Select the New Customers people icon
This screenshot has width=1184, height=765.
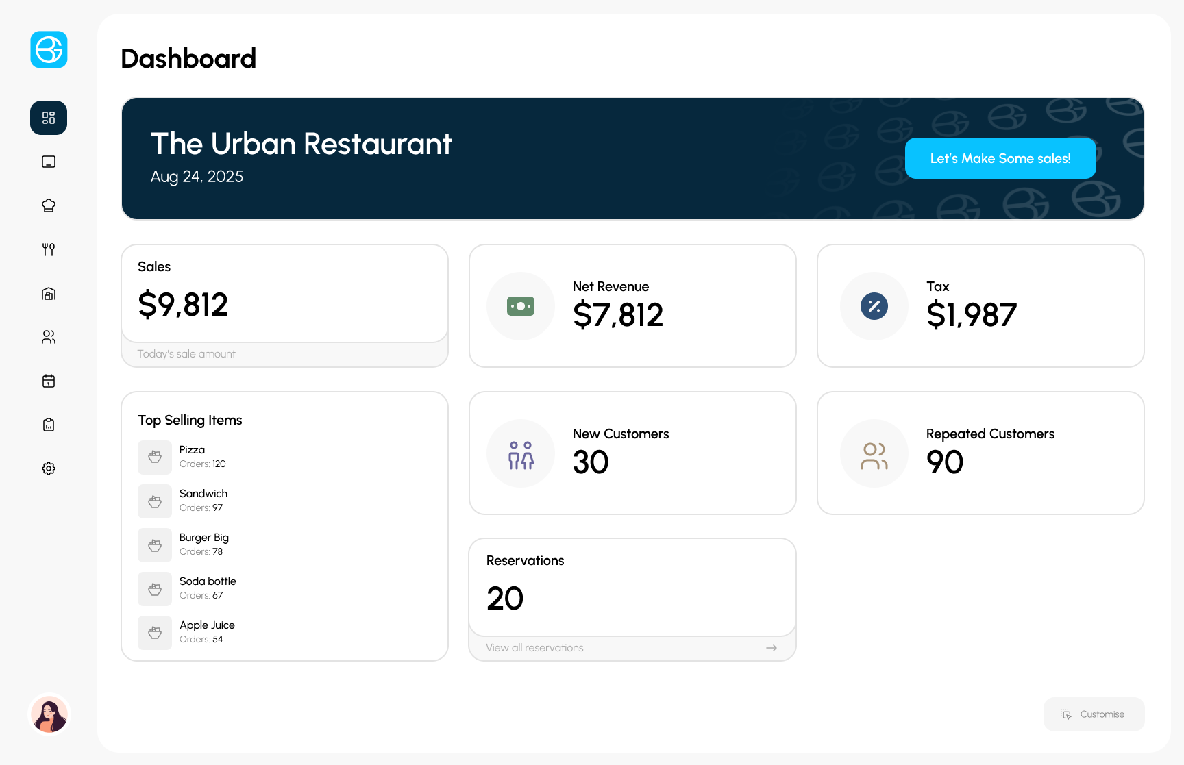[520, 453]
